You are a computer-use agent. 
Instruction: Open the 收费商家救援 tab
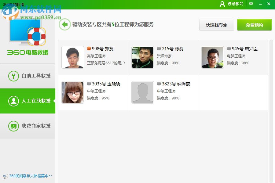pyautogui.click(x=28, y=126)
